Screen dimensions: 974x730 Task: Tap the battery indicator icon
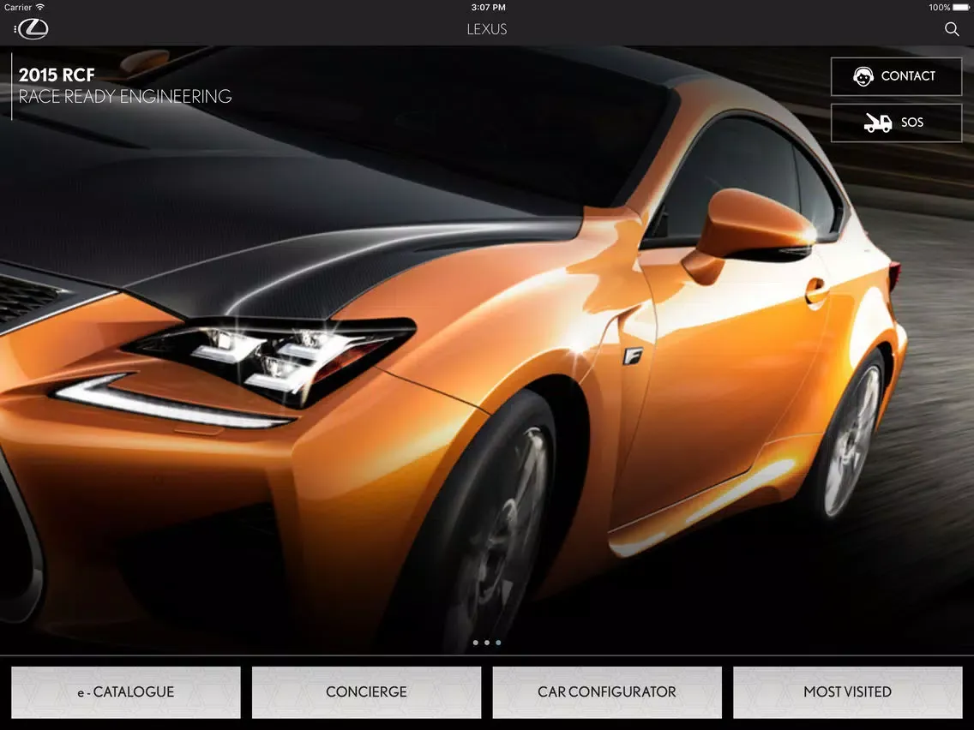[x=961, y=8]
